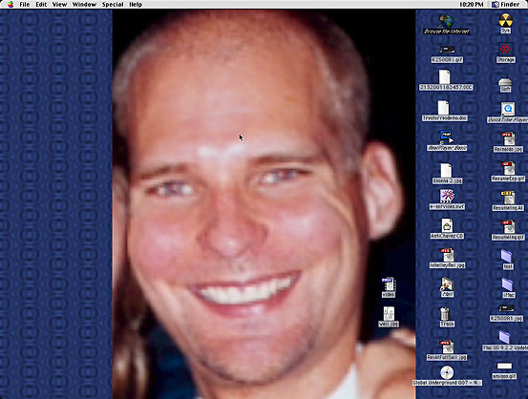Image resolution: width=528 pixels, height=399 pixels.
Task: Select the IshelleyRel.jpg file icon
Action: (x=447, y=255)
